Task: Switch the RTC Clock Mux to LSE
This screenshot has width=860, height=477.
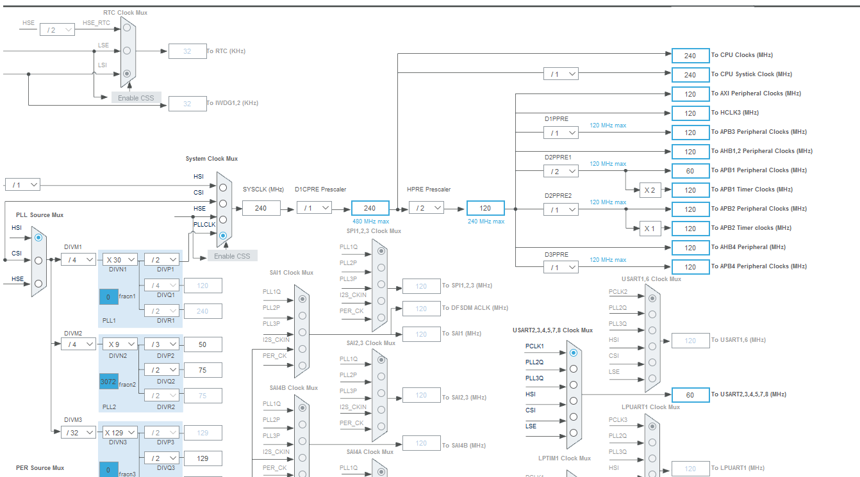Action: (x=127, y=50)
